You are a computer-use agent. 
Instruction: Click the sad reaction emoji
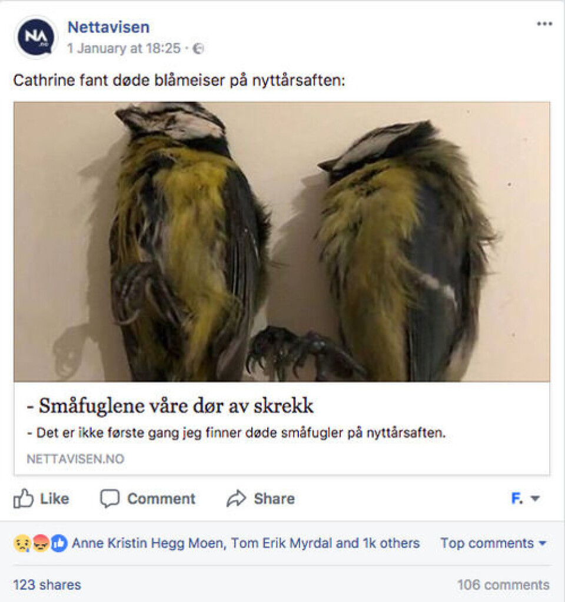coord(22,543)
